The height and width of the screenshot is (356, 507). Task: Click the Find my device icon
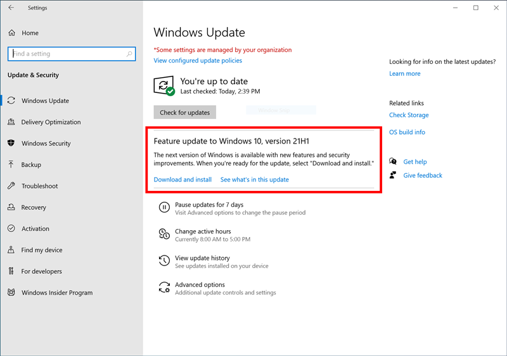click(x=11, y=250)
